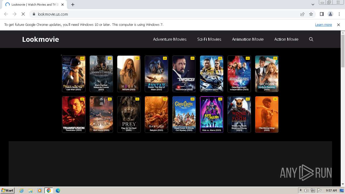
Task: Click the page vertical scrollbar thumb
Action: (x=343, y=51)
